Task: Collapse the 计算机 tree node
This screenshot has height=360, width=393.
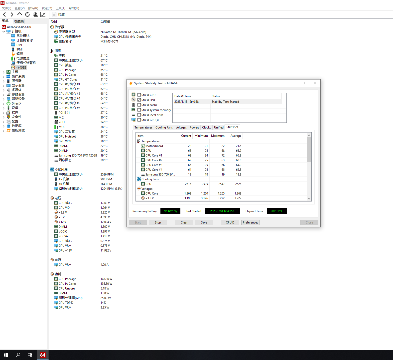Action: (x=3, y=31)
